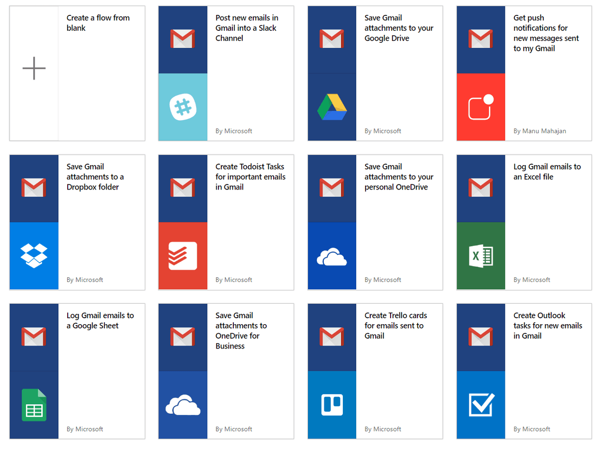Open 'Save Gmail attachments to OneDrive for Business'
This screenshot has height=449, width=597.
(x=241, y=331)
